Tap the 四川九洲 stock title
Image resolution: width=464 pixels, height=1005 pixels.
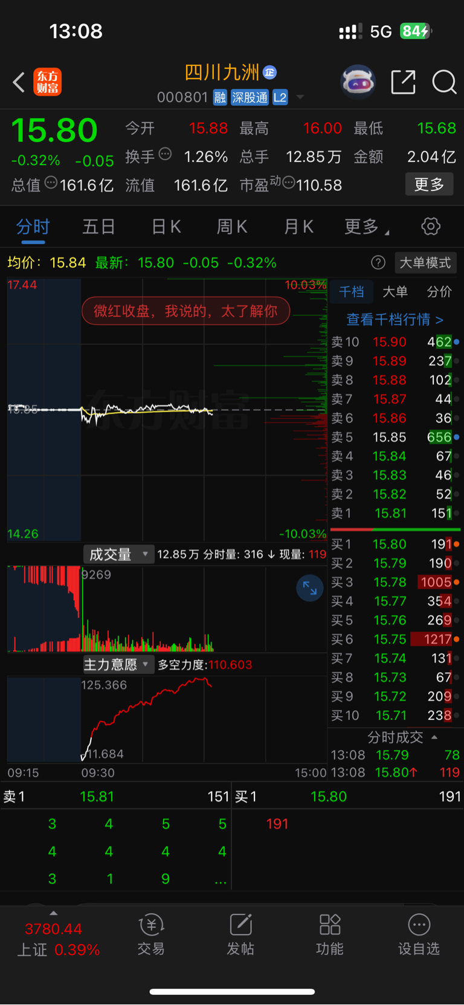(222, 73)
